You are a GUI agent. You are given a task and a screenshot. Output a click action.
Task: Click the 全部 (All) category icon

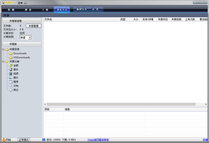tap(11, 65)
